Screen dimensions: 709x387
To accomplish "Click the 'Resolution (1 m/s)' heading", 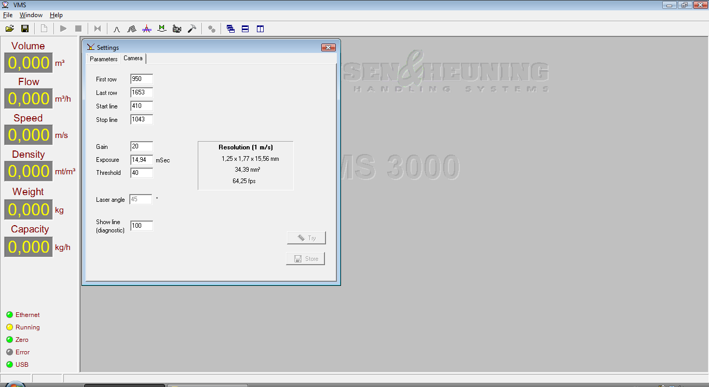I will [x=246, y=147].
